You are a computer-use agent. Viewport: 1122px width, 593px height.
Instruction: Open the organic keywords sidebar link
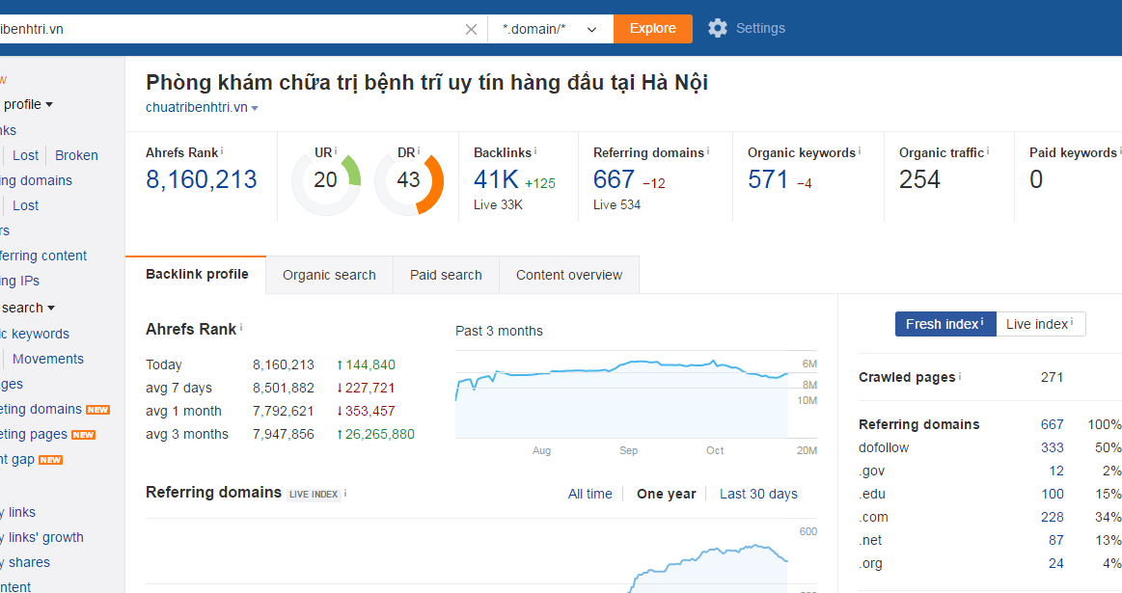[x=35, y=334]
